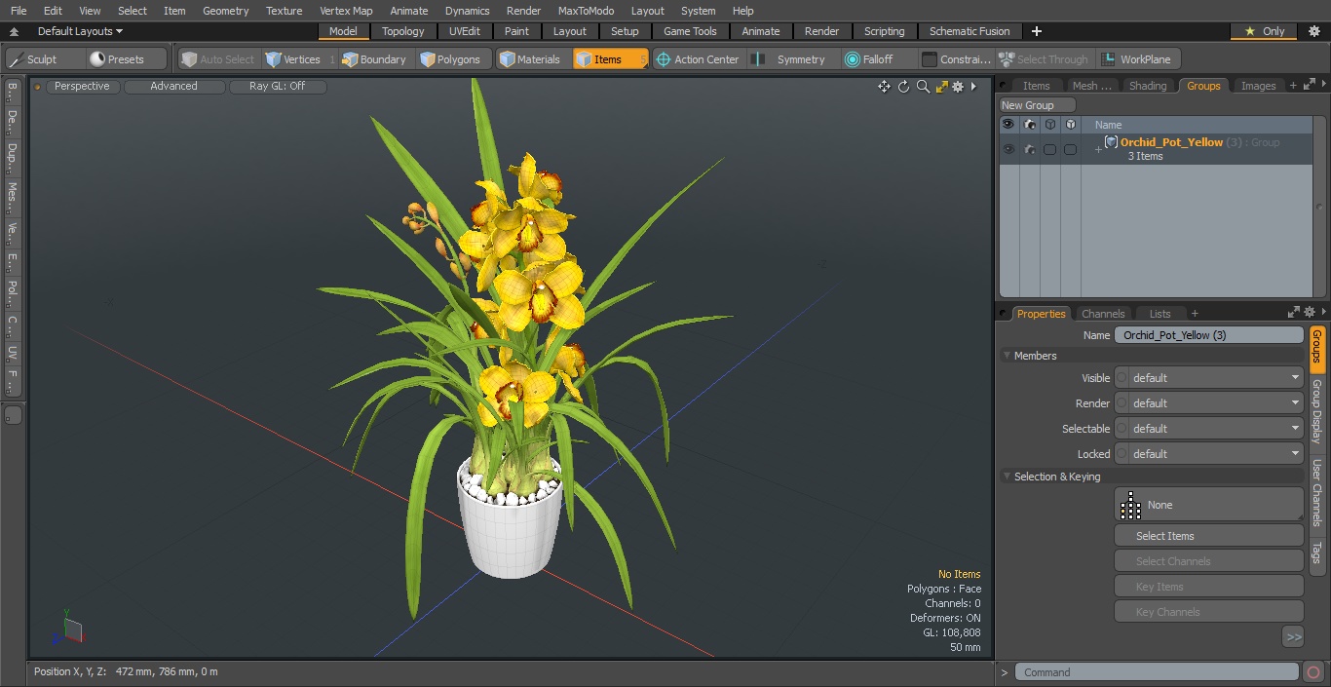Click the Key Channels button
The width and height of the screenshot is (1331, 687).
point(1208,612)
